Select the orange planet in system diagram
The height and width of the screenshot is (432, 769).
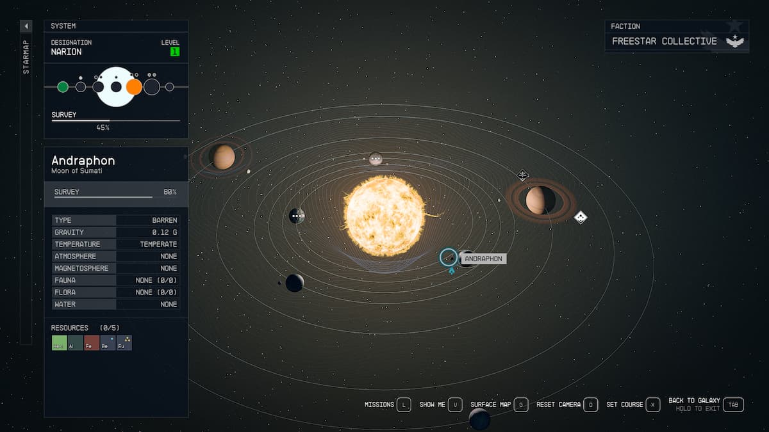(x=134, y=87)
